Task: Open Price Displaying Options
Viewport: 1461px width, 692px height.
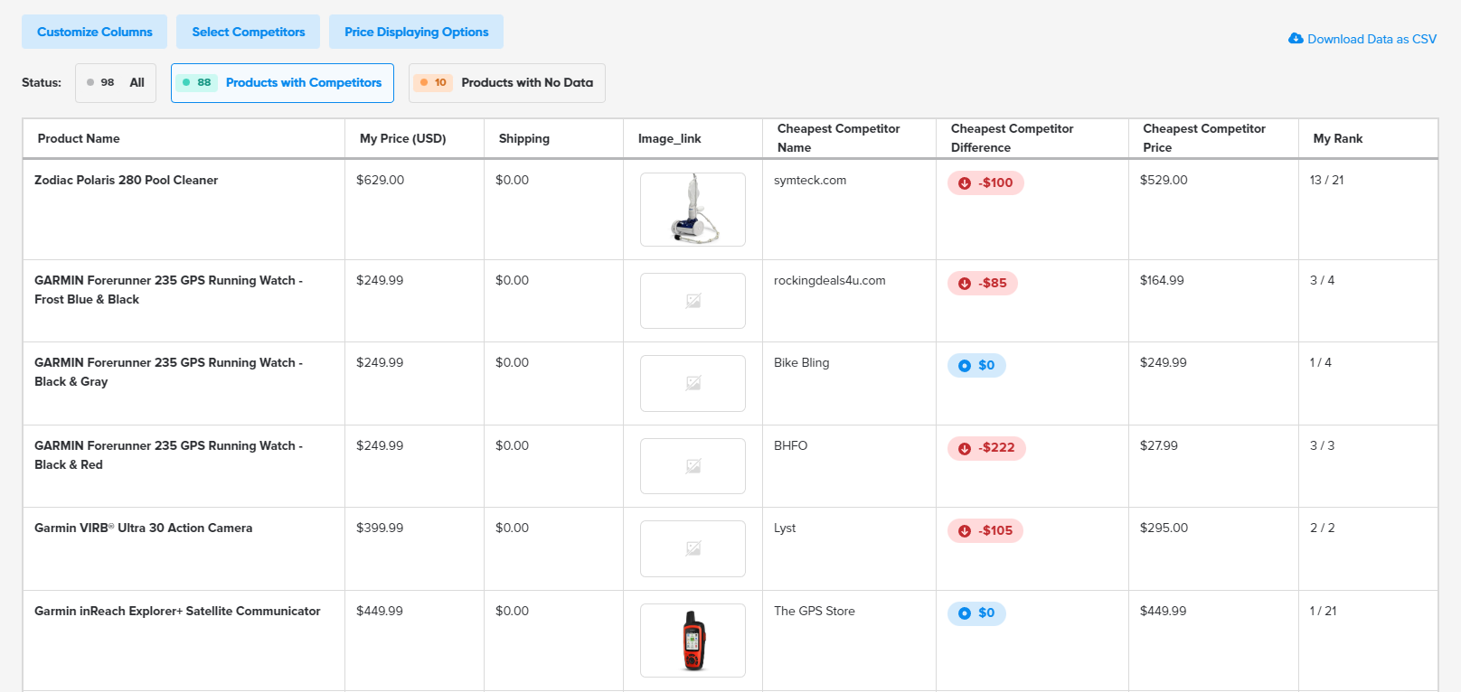Action: coord(417,32)
